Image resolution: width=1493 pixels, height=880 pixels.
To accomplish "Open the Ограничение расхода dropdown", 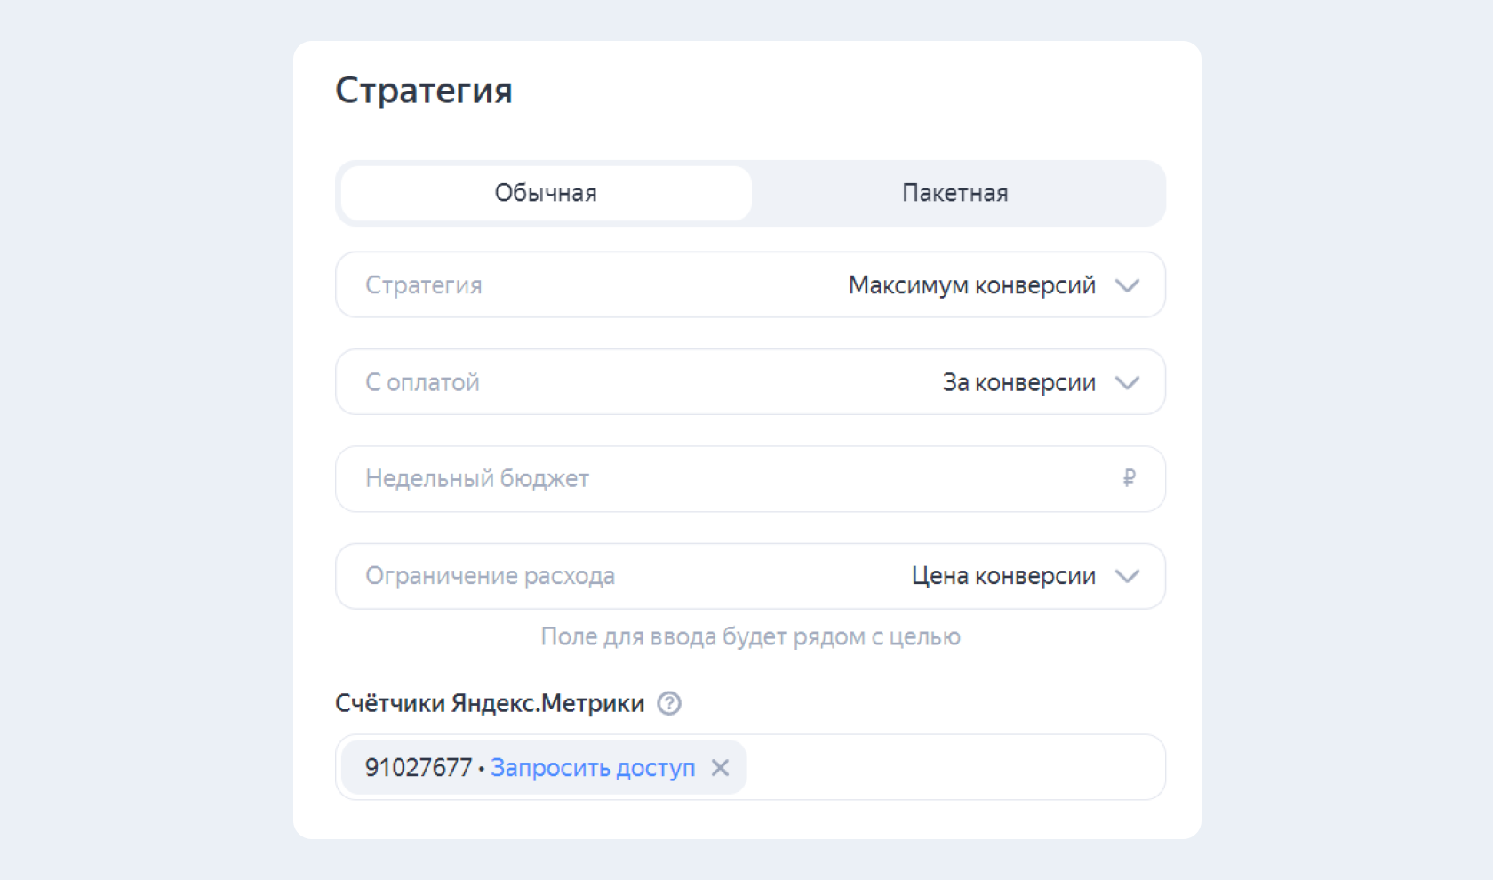I will pos(750,576).
